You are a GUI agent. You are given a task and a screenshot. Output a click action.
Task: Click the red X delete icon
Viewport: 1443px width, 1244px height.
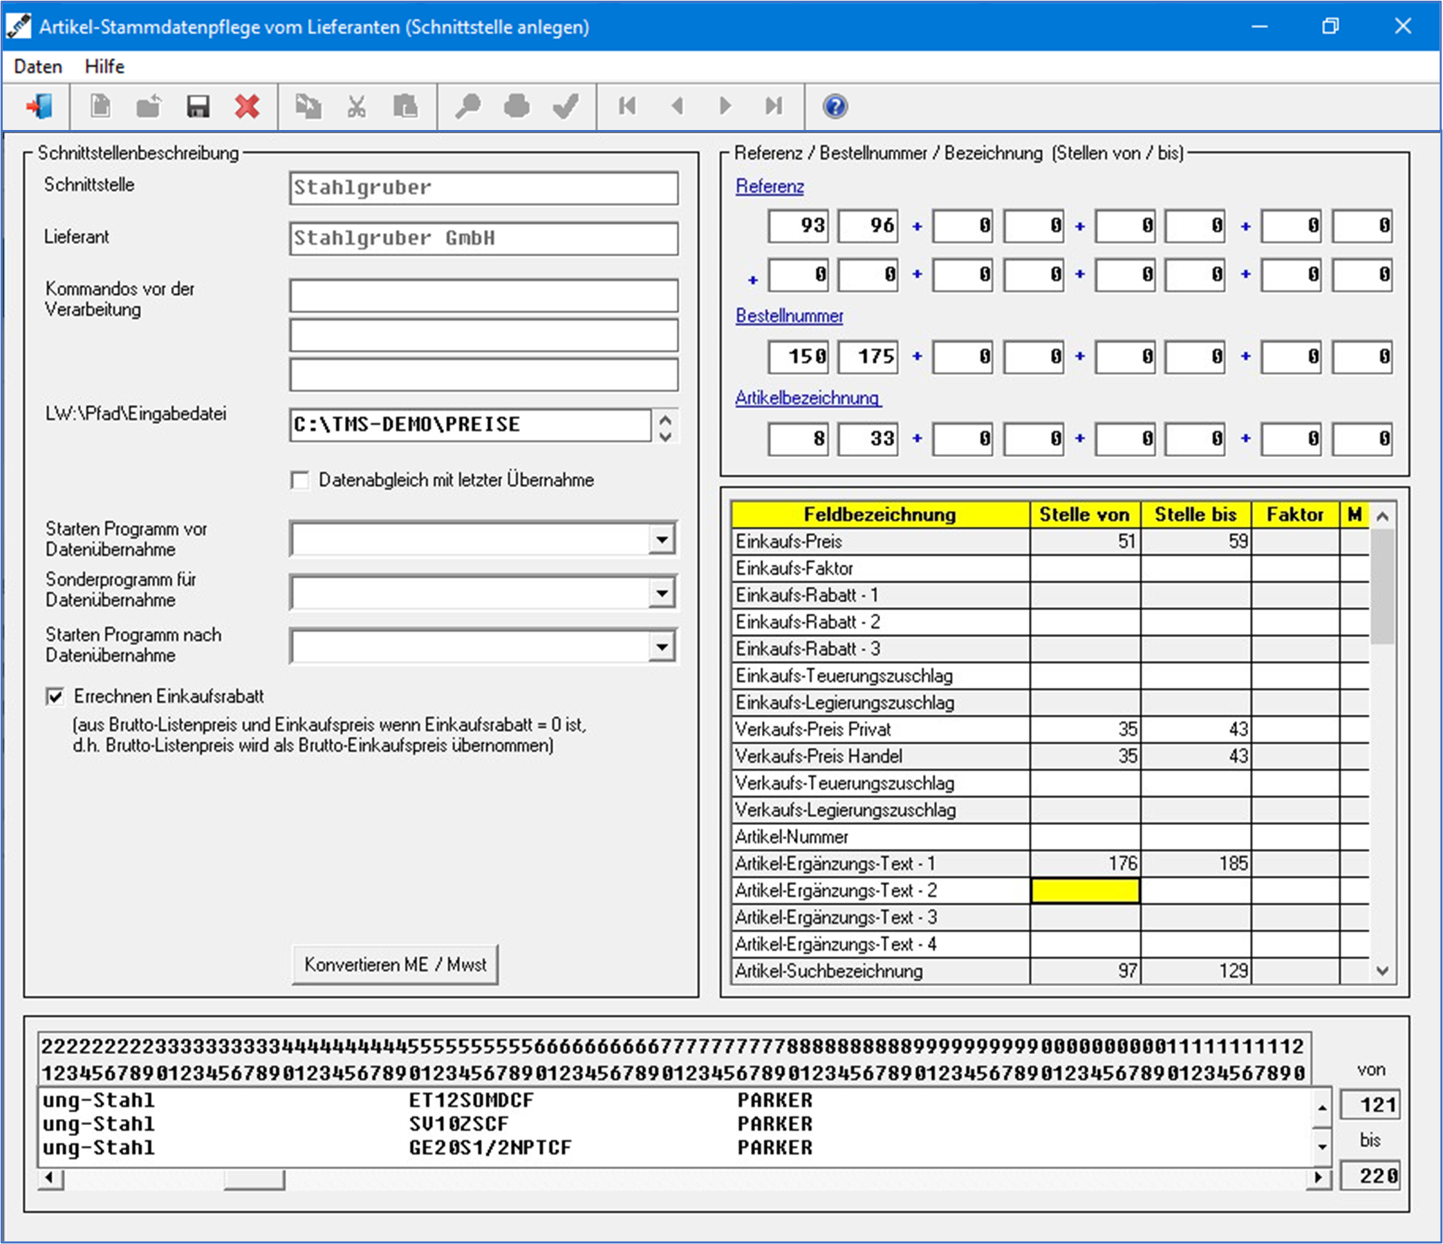pyautogui.click(x=248, y=106)
